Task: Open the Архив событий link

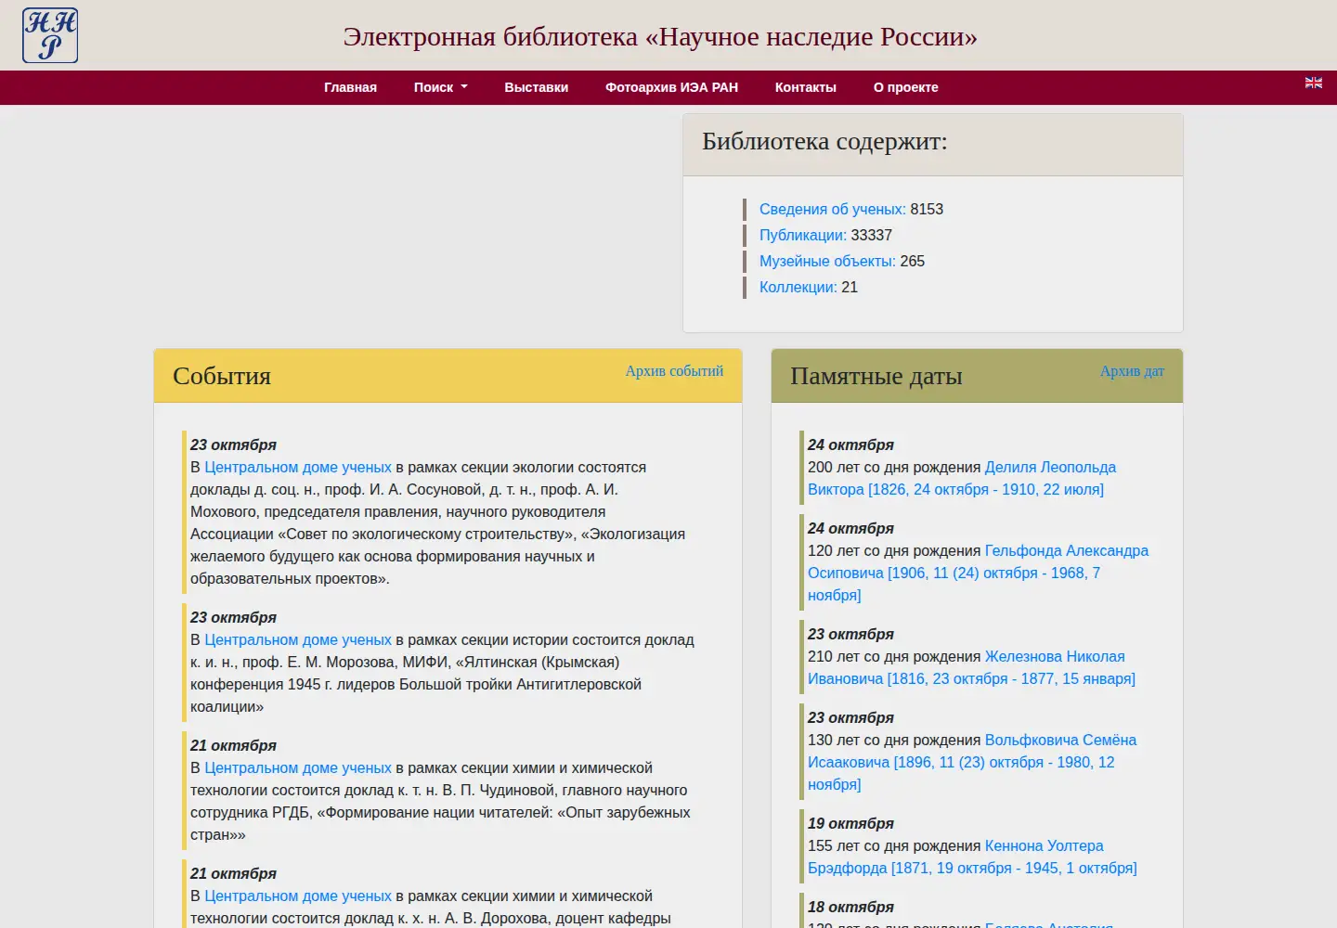Action: [x=674, y=371]
